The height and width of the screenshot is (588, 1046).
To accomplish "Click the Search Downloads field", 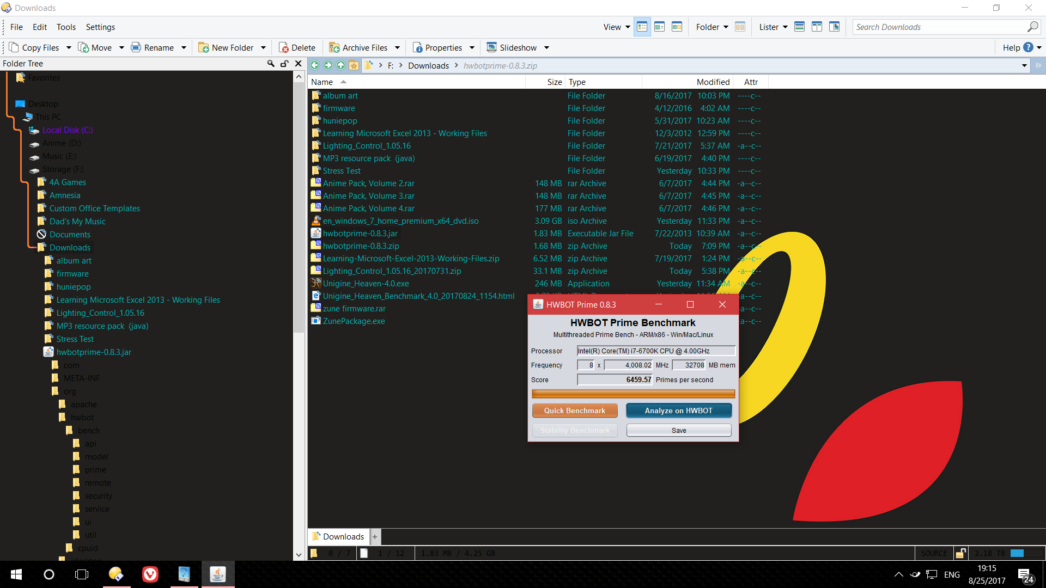I will 939,27.
